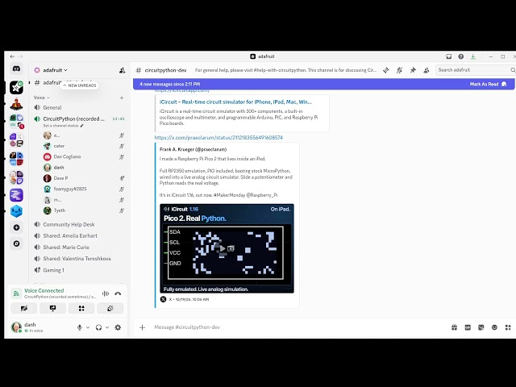Open the adafruit server dropdown menu

tap(56, 70)
